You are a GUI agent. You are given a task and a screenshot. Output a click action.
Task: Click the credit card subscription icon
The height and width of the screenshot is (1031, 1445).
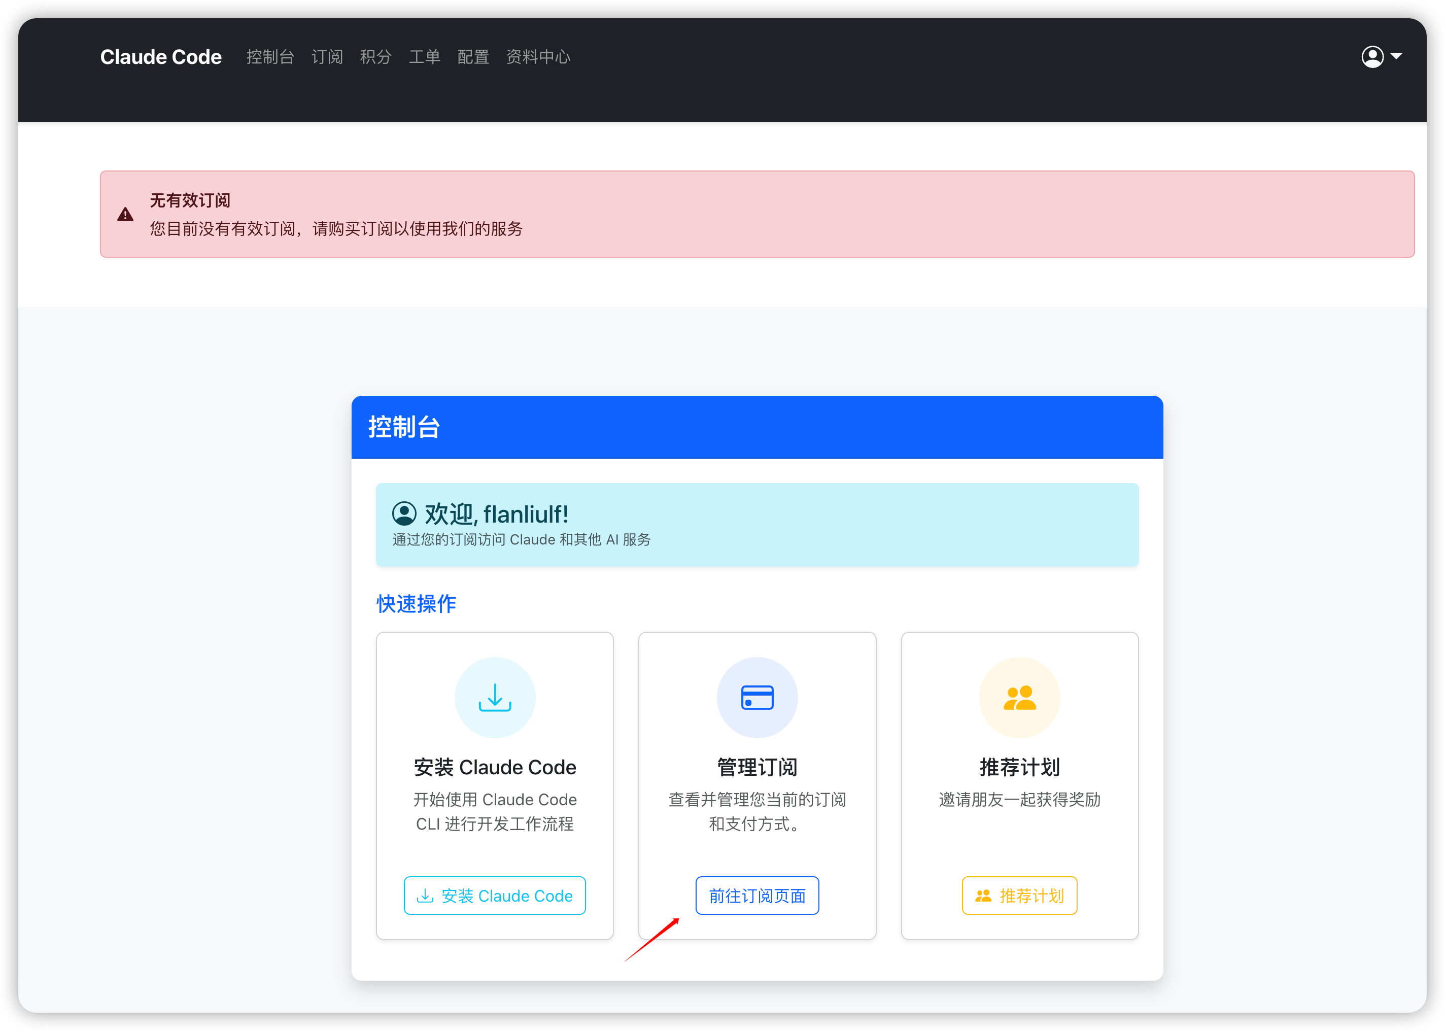[757, 697]
